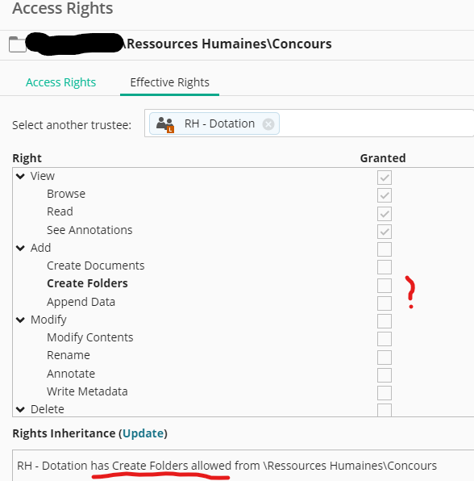Collapse the Add rights group

pos(20,248)
